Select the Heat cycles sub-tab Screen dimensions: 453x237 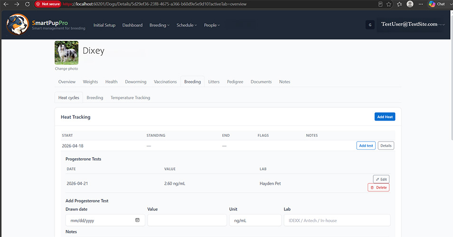(69, 98)
